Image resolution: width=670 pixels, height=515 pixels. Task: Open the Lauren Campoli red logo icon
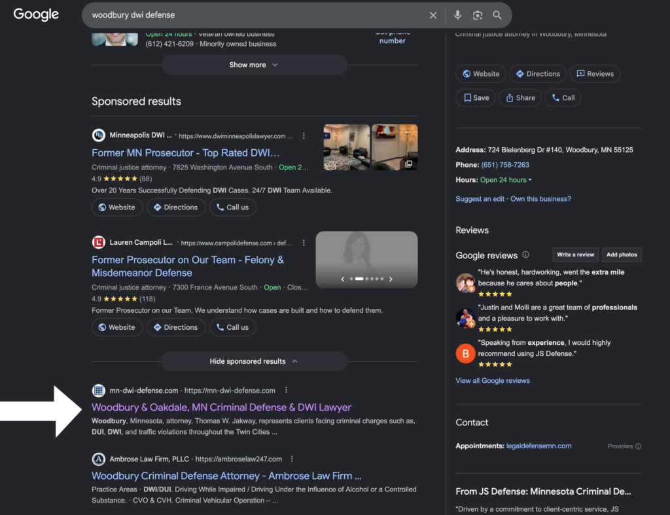99,242
